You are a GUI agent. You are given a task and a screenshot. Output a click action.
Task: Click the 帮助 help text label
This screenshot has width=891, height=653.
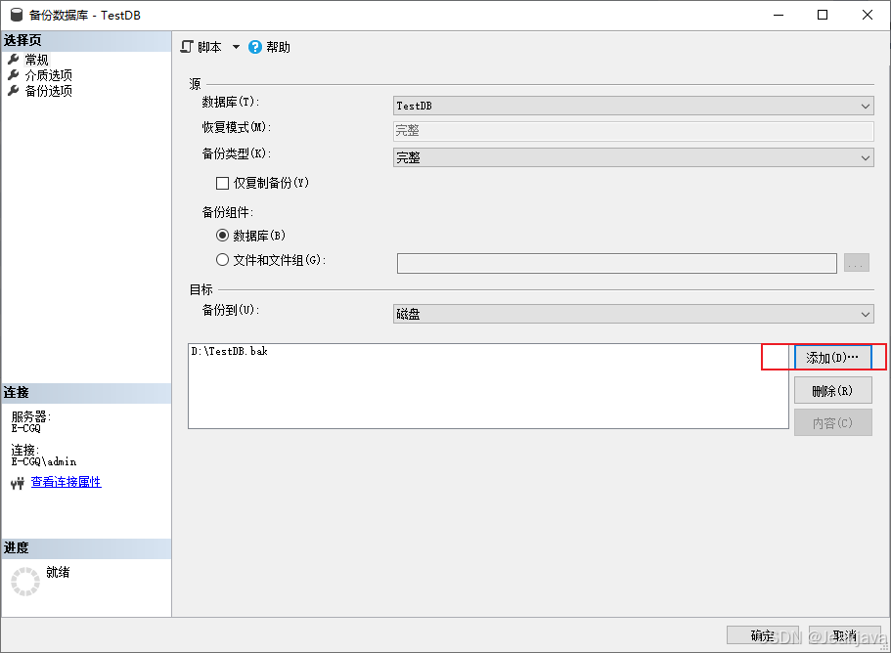(x=278, y=47)
